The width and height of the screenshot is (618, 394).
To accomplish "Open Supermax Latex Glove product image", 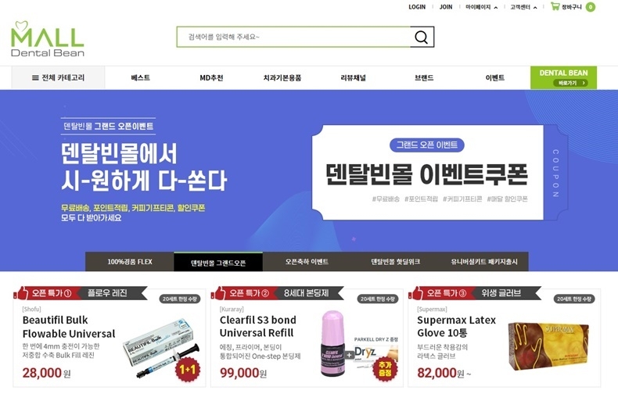I will 548,346.
